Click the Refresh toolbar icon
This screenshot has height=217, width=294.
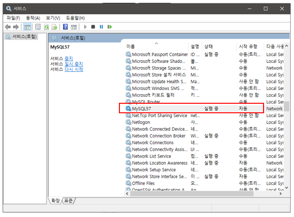[46, 27]
